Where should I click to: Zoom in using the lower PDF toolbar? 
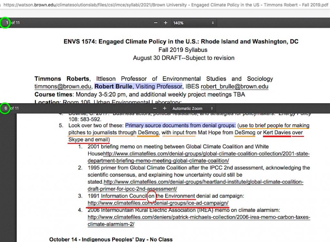point(164,109)
